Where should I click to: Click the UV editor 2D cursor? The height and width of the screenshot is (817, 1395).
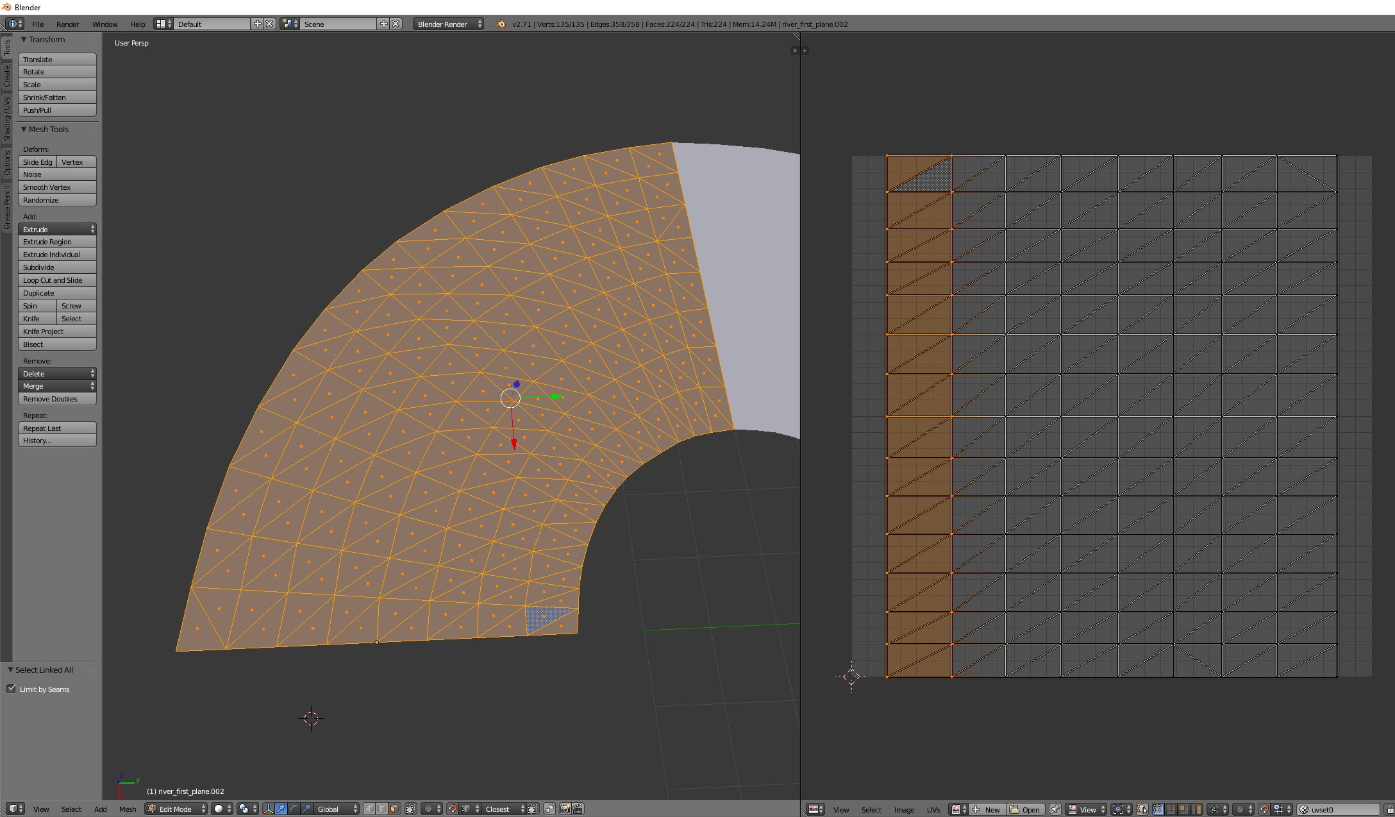pyautogui.click(x=851, y=676)
